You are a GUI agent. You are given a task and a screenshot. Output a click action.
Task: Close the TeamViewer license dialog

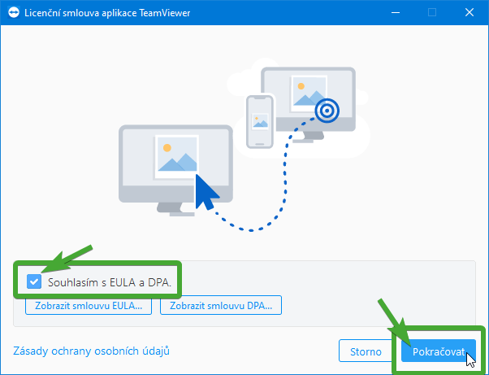coord(469,13)
